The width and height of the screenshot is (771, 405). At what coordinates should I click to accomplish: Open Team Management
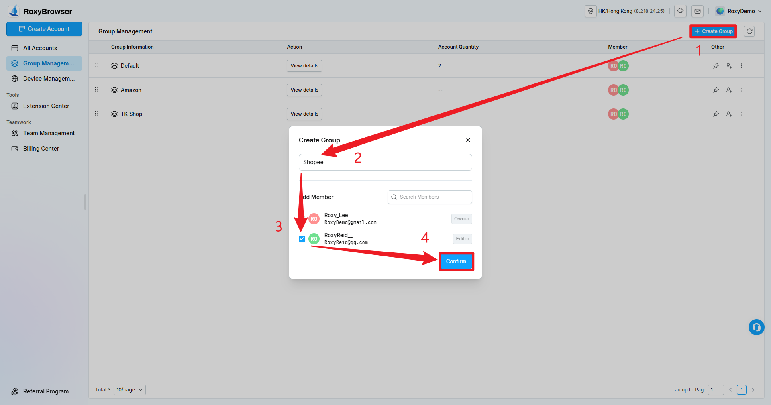click(x=44, y=133)
